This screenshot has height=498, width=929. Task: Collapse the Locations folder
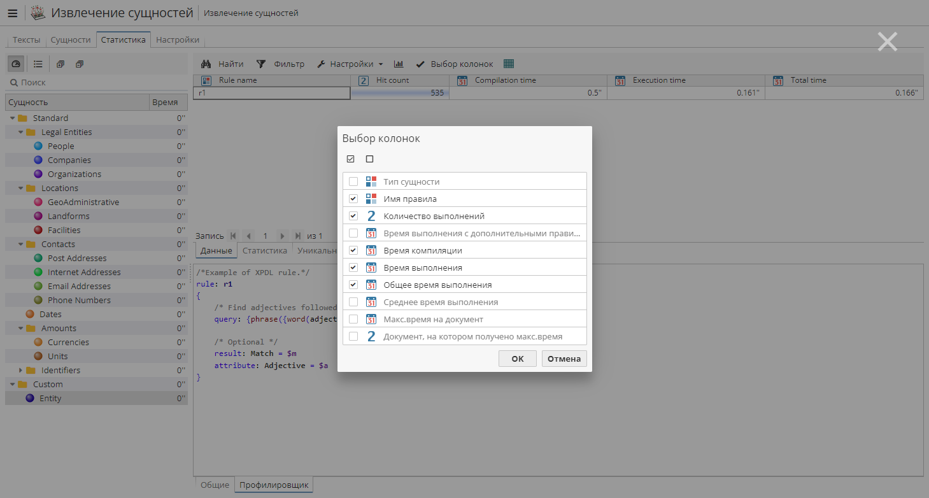(20, 188)
